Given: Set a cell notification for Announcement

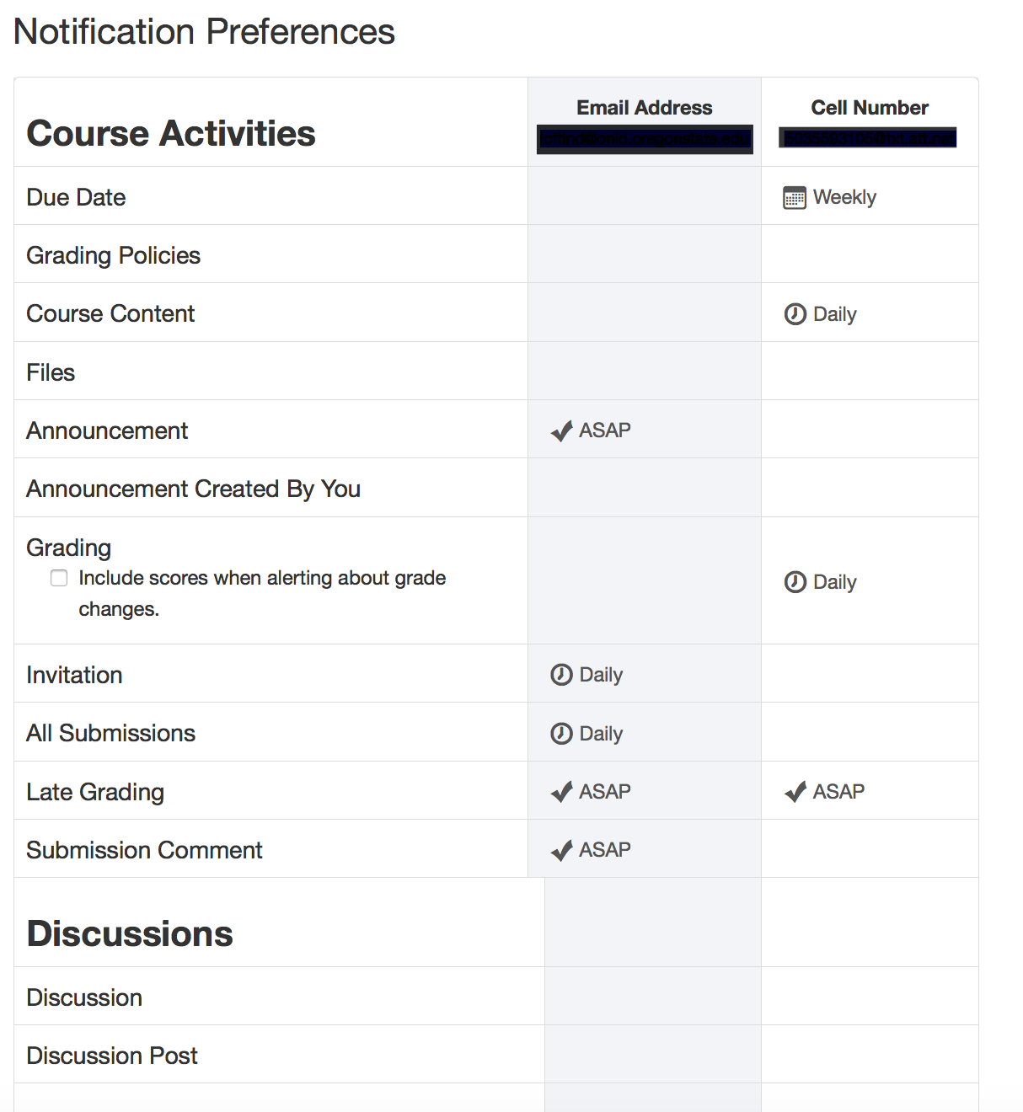Looking at the screenshot, I should tap(870, 430).
